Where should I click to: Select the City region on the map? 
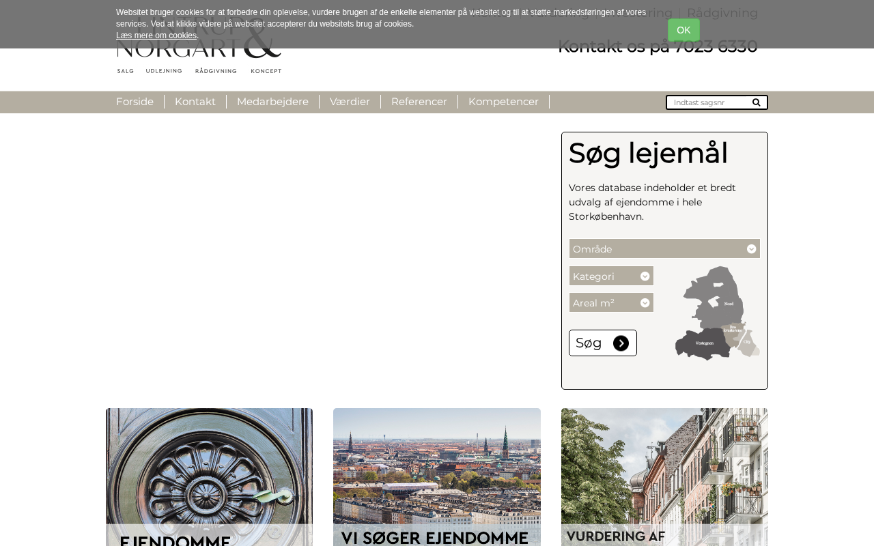click(748, 344)
